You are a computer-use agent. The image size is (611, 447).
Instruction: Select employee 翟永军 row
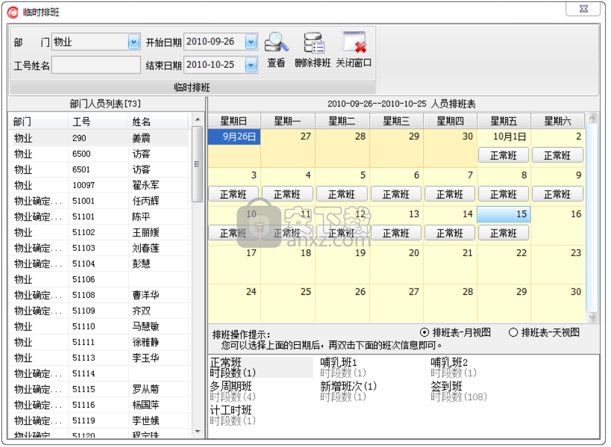[100, 185]
